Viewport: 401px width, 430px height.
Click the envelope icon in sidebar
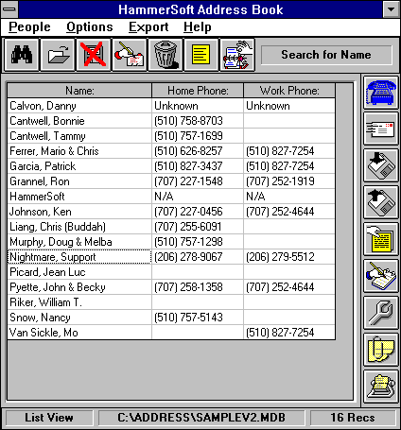(x=381, y=129)
